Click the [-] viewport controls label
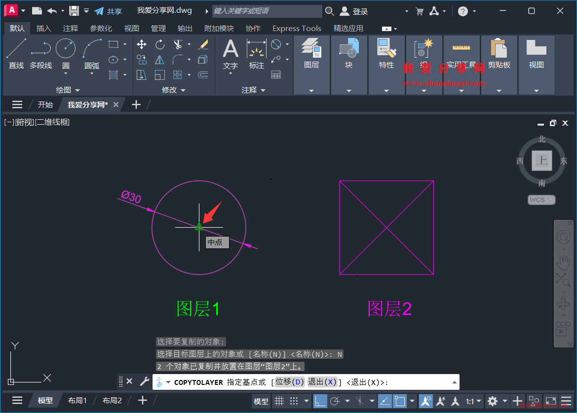The image size is (577, 413). coord(9,122)
